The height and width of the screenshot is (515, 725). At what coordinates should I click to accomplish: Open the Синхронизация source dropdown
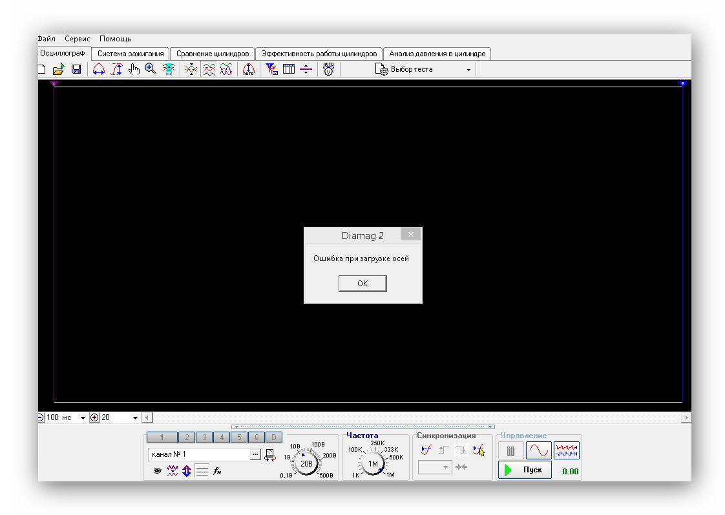click(x=435, y=467)
